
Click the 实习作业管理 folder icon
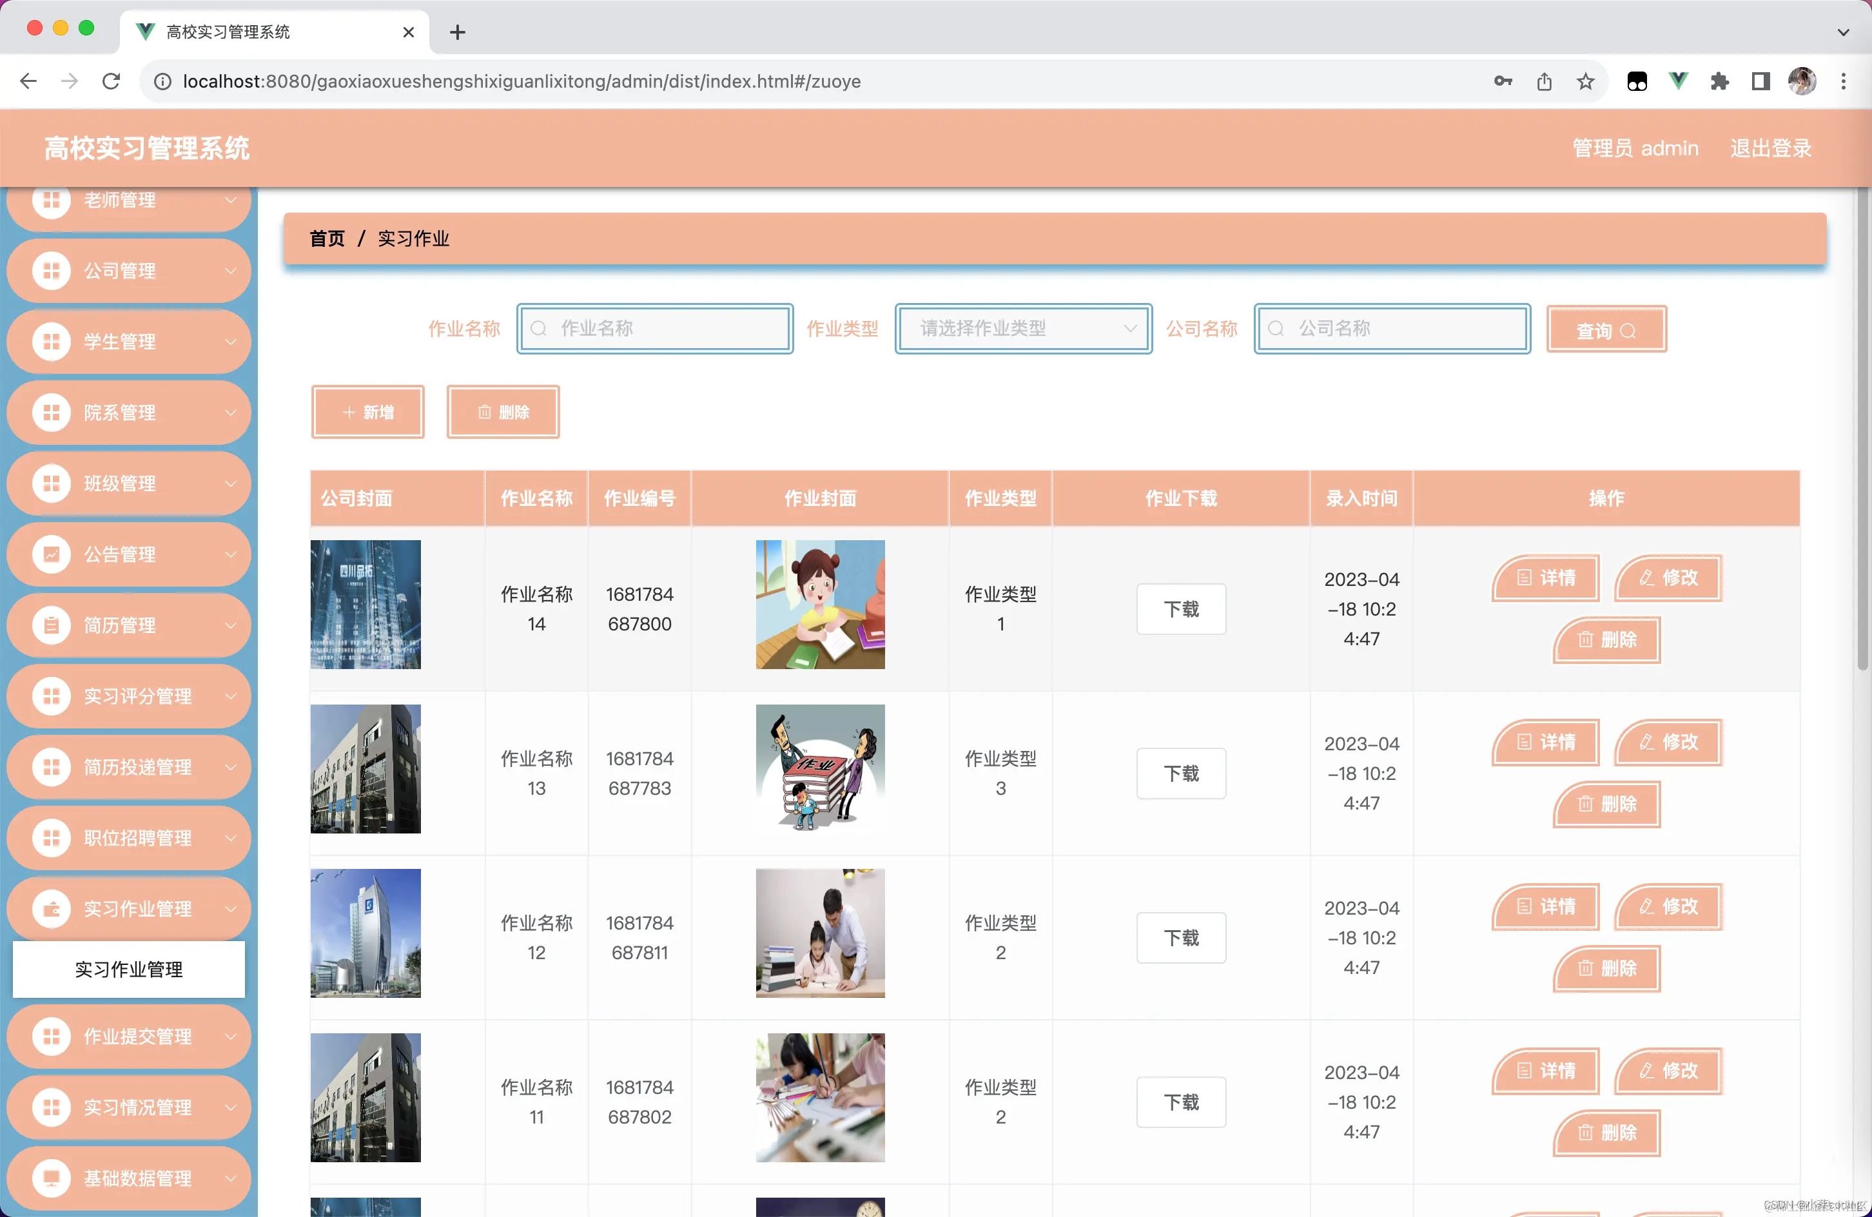coord(51,909)
